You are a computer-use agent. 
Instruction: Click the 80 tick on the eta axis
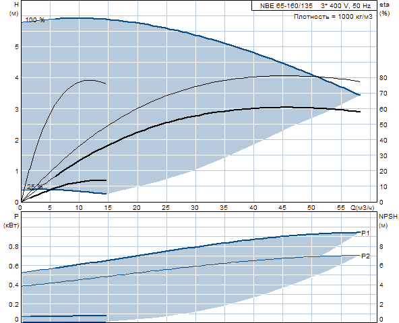(383, 78)
